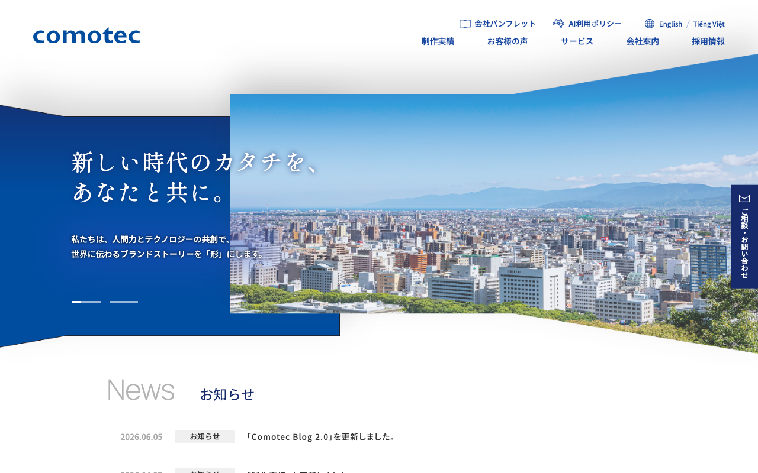Select the second hero slide indicator
Image resolution: width=758 pixels, height=473 pixels.
(x=124, y=302)
